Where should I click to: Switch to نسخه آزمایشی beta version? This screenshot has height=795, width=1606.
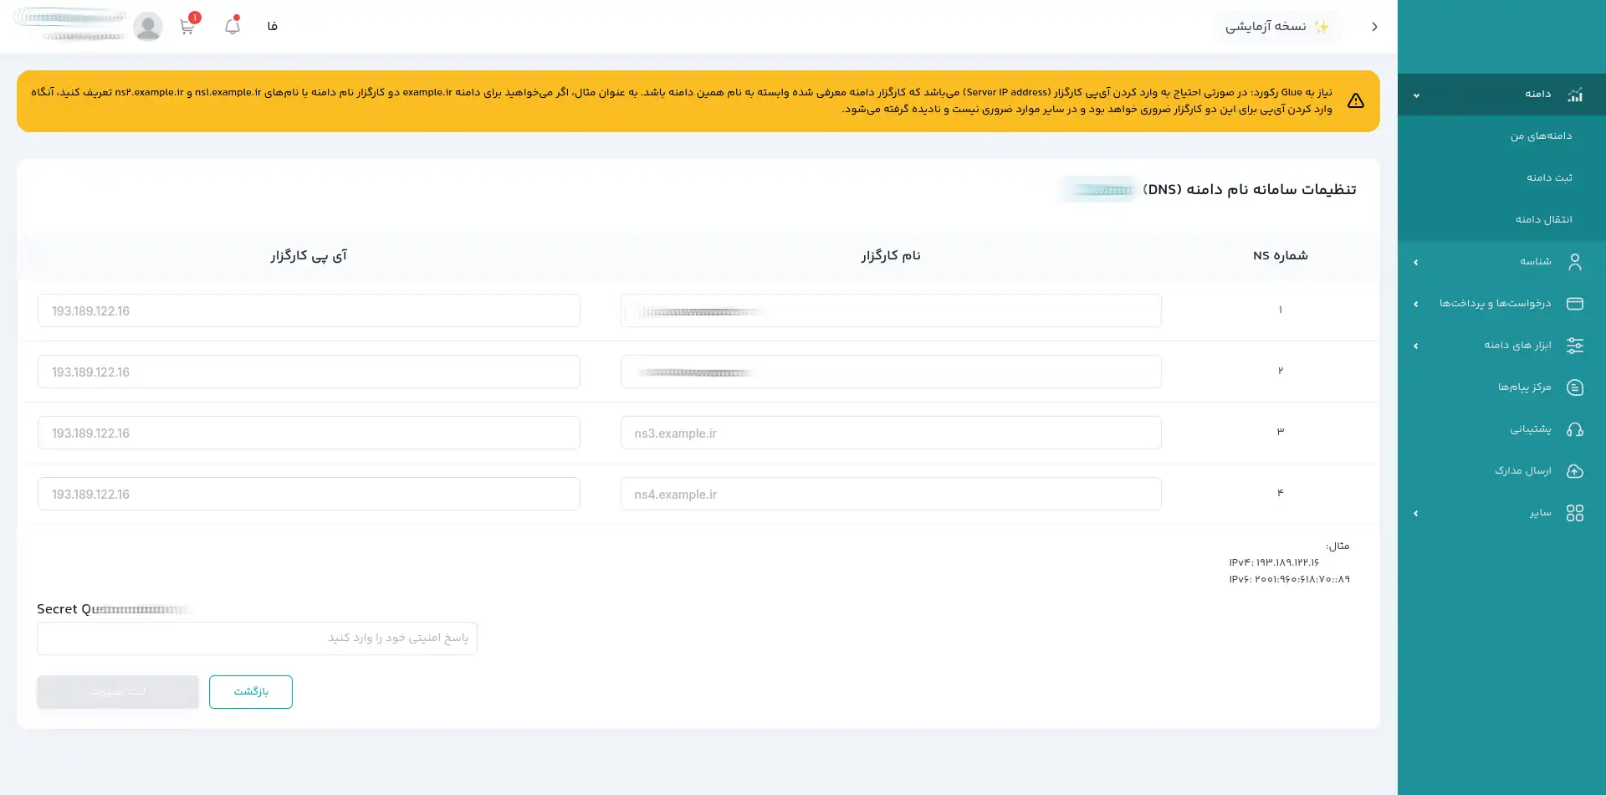point(1276,27)
